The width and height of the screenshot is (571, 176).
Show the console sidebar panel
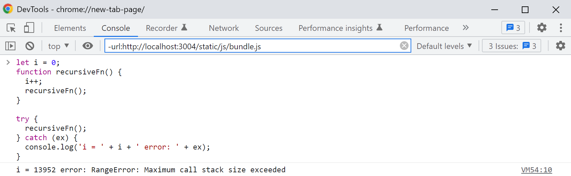(10, 46)
